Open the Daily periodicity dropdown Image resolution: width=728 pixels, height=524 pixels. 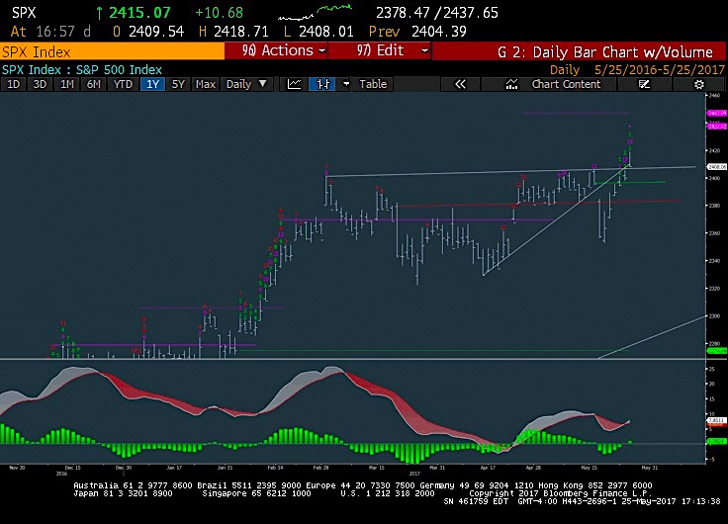(x=246, y=84)
